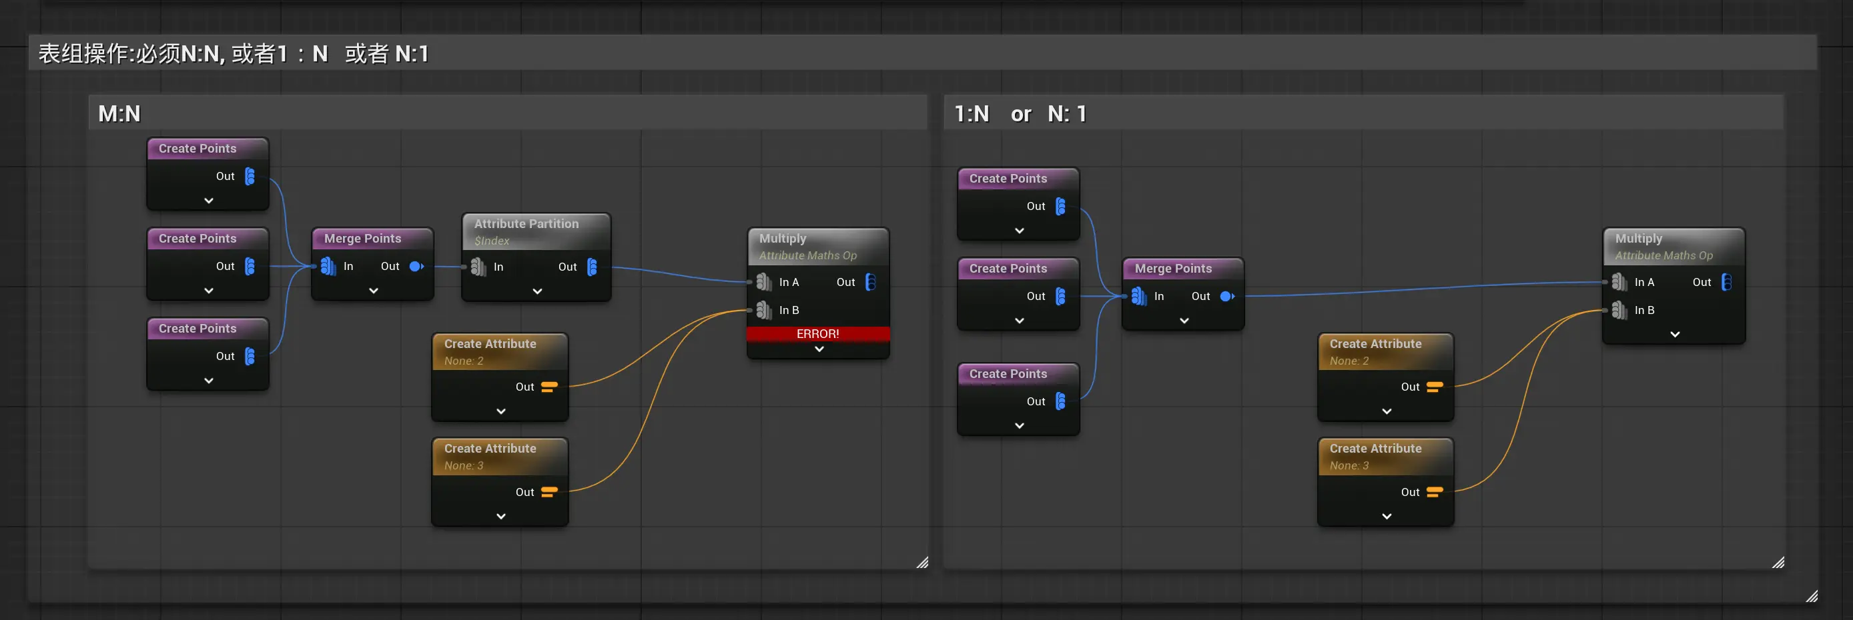Viewport: 1853px width, 620px height.
Task: Select the Attribute Partition node title
Action: pyautogui.click(x=526, y=223)
